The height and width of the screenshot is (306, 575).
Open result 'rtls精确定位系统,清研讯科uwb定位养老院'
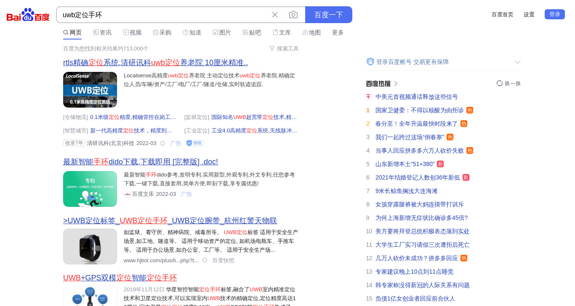(155, 63)
